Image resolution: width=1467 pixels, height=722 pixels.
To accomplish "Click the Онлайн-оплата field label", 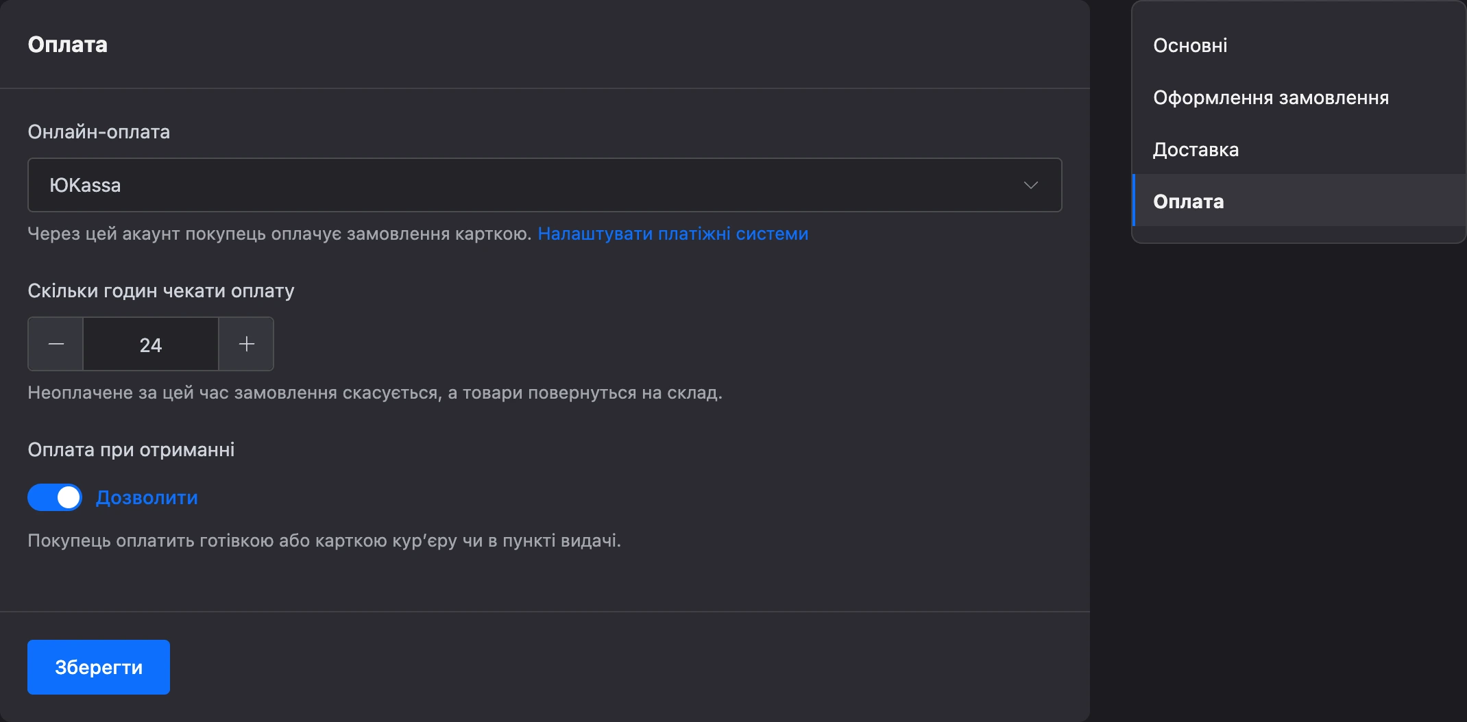I will (99, 132).
